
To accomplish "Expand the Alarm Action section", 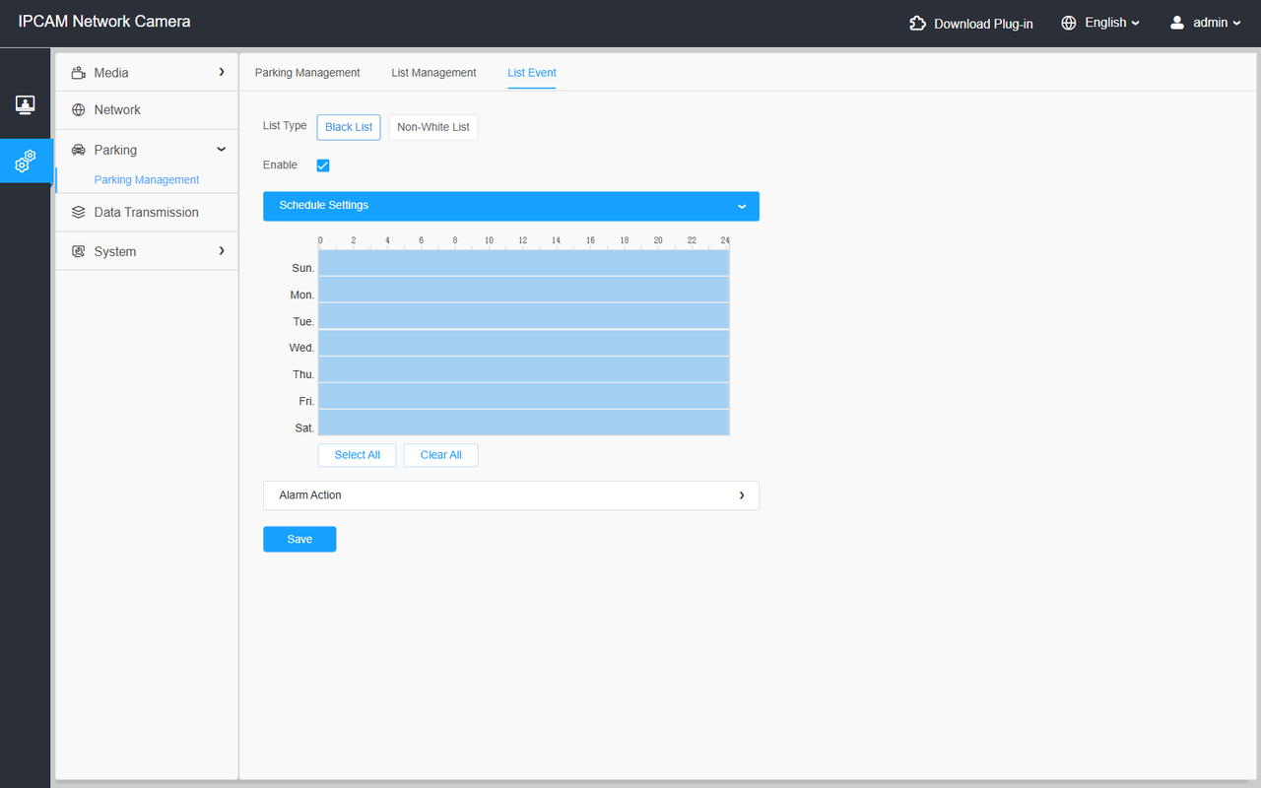I will pos(511,495).
